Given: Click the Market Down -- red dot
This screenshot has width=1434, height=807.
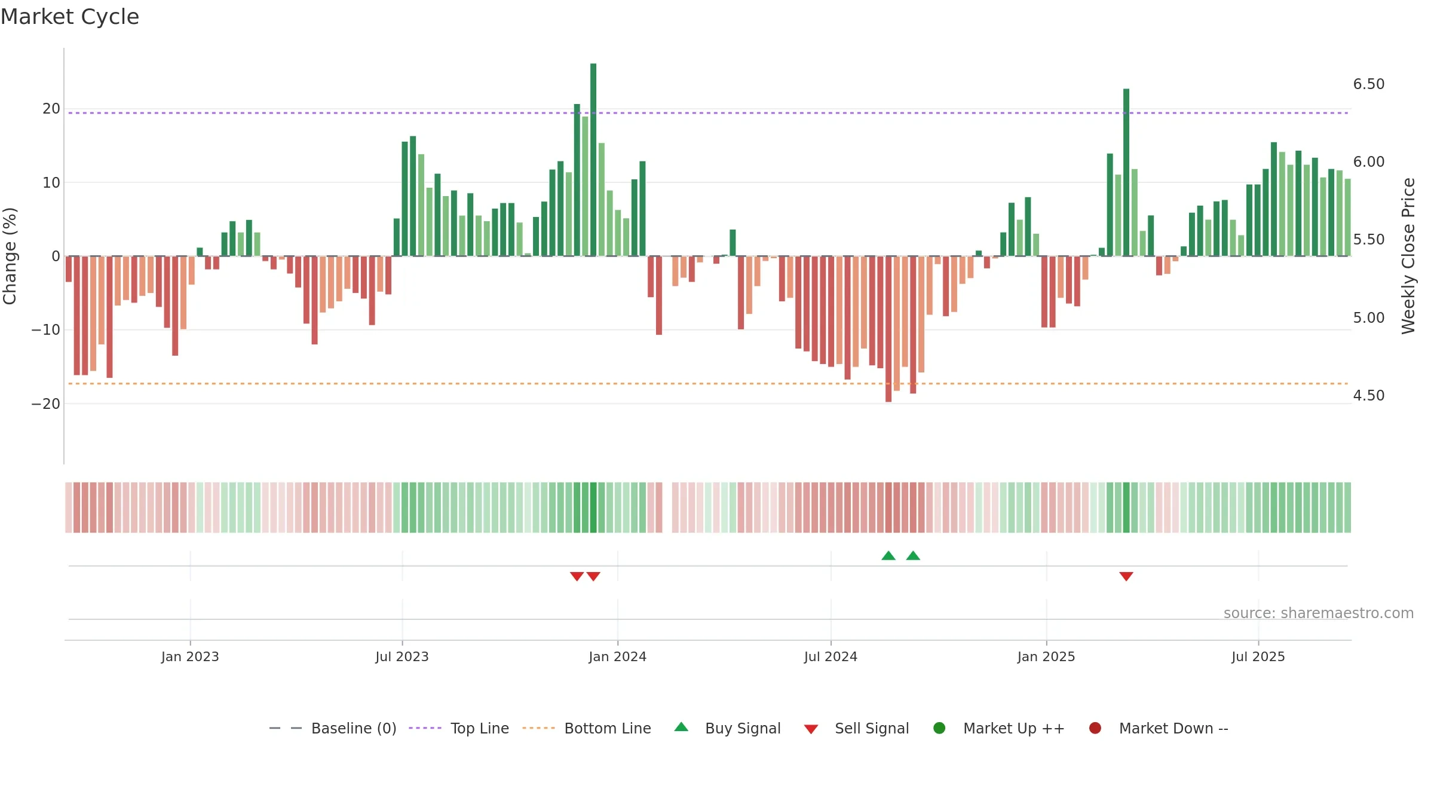Looking at the screenshot, I should click(1095, 728).
